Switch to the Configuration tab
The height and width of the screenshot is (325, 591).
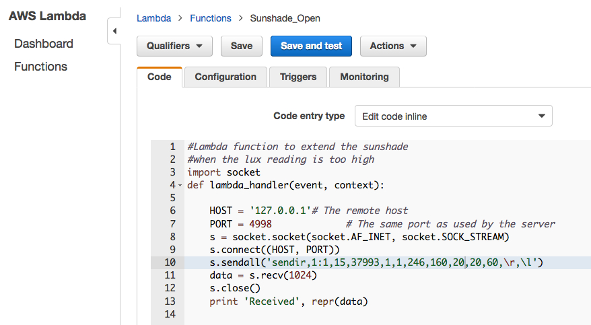point(225,77)
